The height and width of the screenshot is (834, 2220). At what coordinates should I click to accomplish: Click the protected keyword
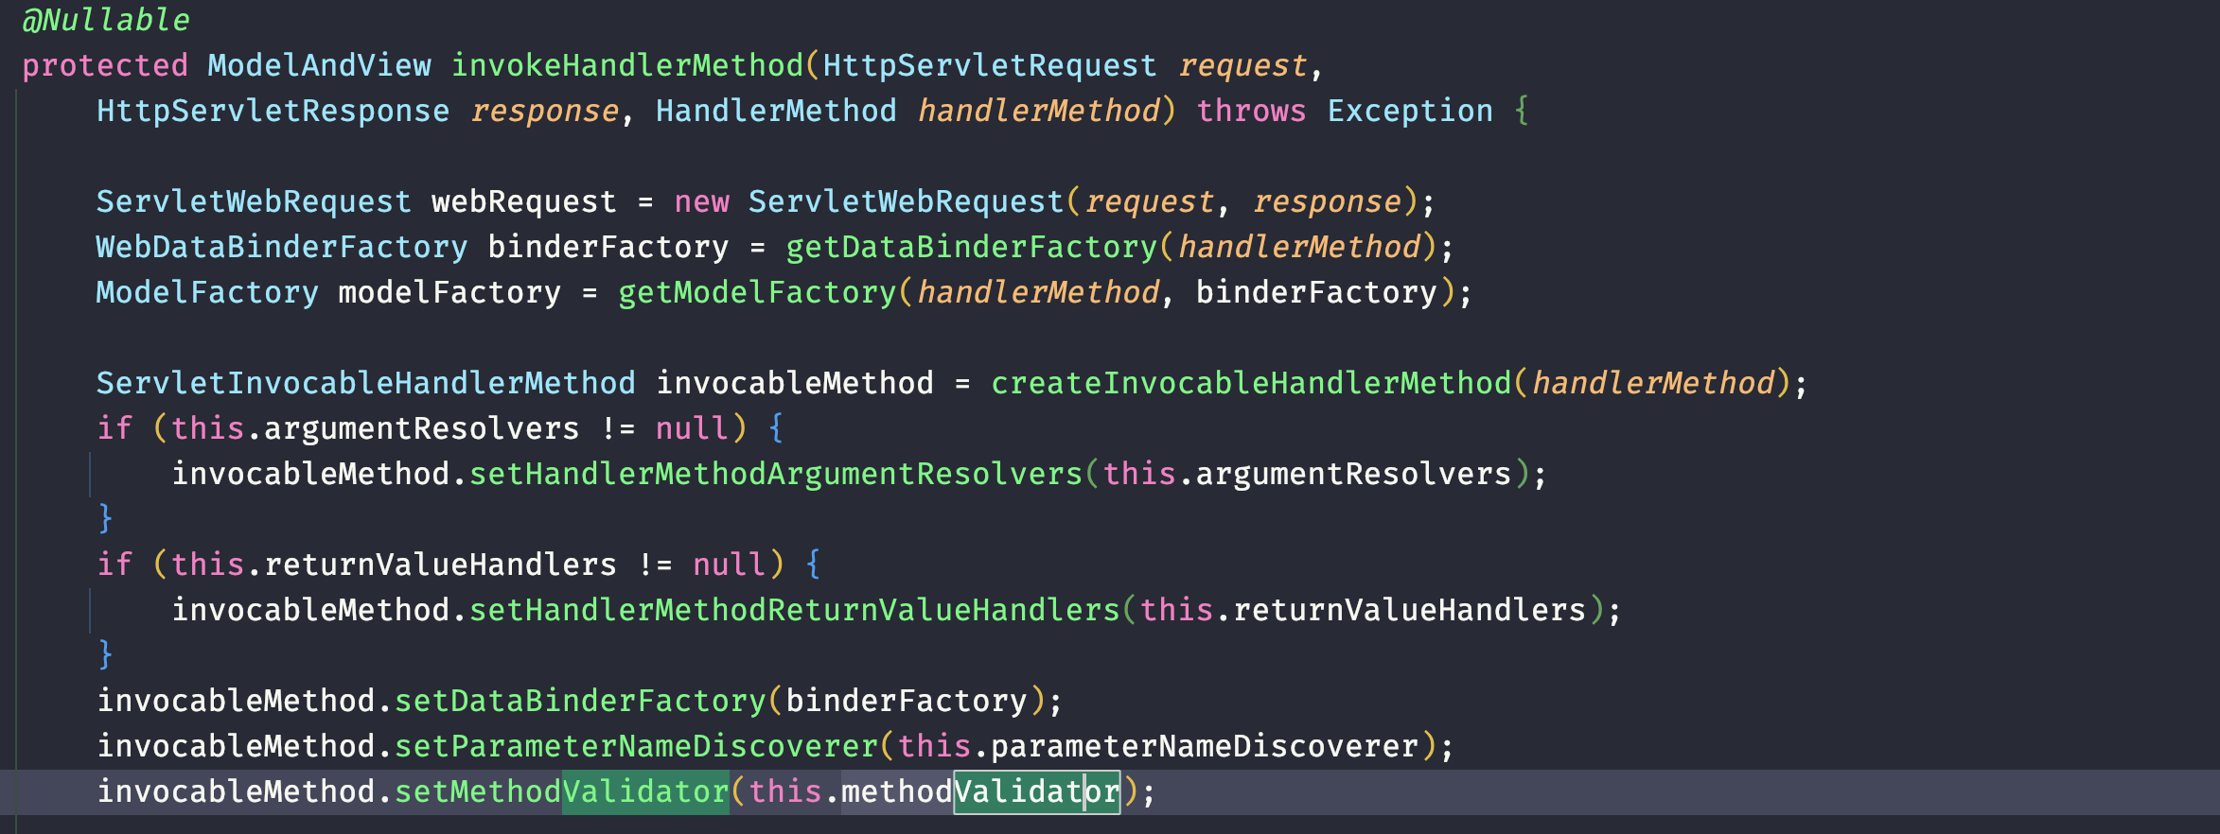[x=105, y=65]
